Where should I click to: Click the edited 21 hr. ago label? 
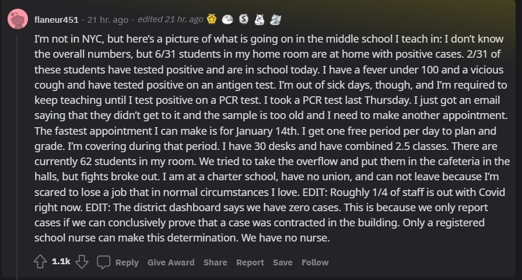pyautogui.click(x=170, y=20)
